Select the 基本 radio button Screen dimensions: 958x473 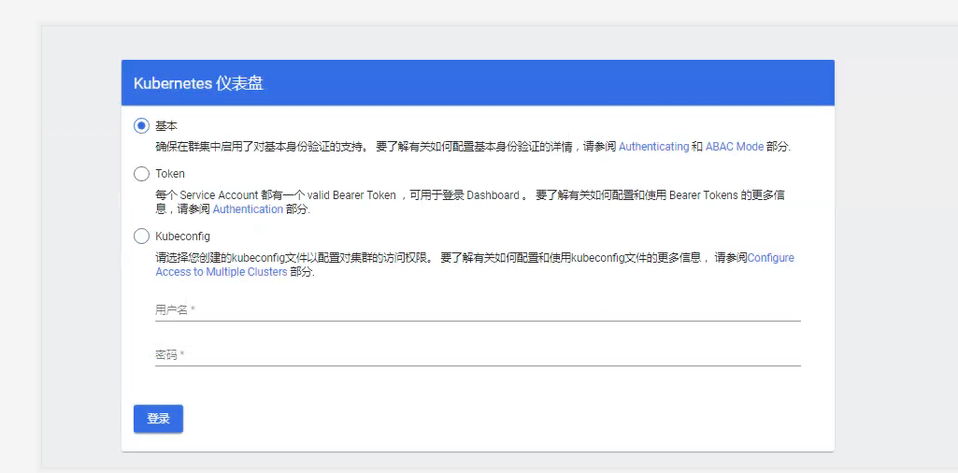[x=141, y=126]
